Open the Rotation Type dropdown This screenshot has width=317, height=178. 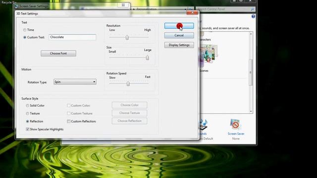tap(75, 82)
